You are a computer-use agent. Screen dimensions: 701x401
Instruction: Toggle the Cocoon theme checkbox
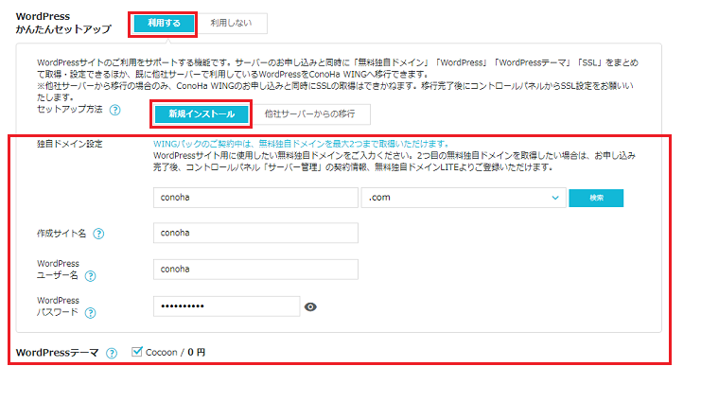click(x=137, y=352)
